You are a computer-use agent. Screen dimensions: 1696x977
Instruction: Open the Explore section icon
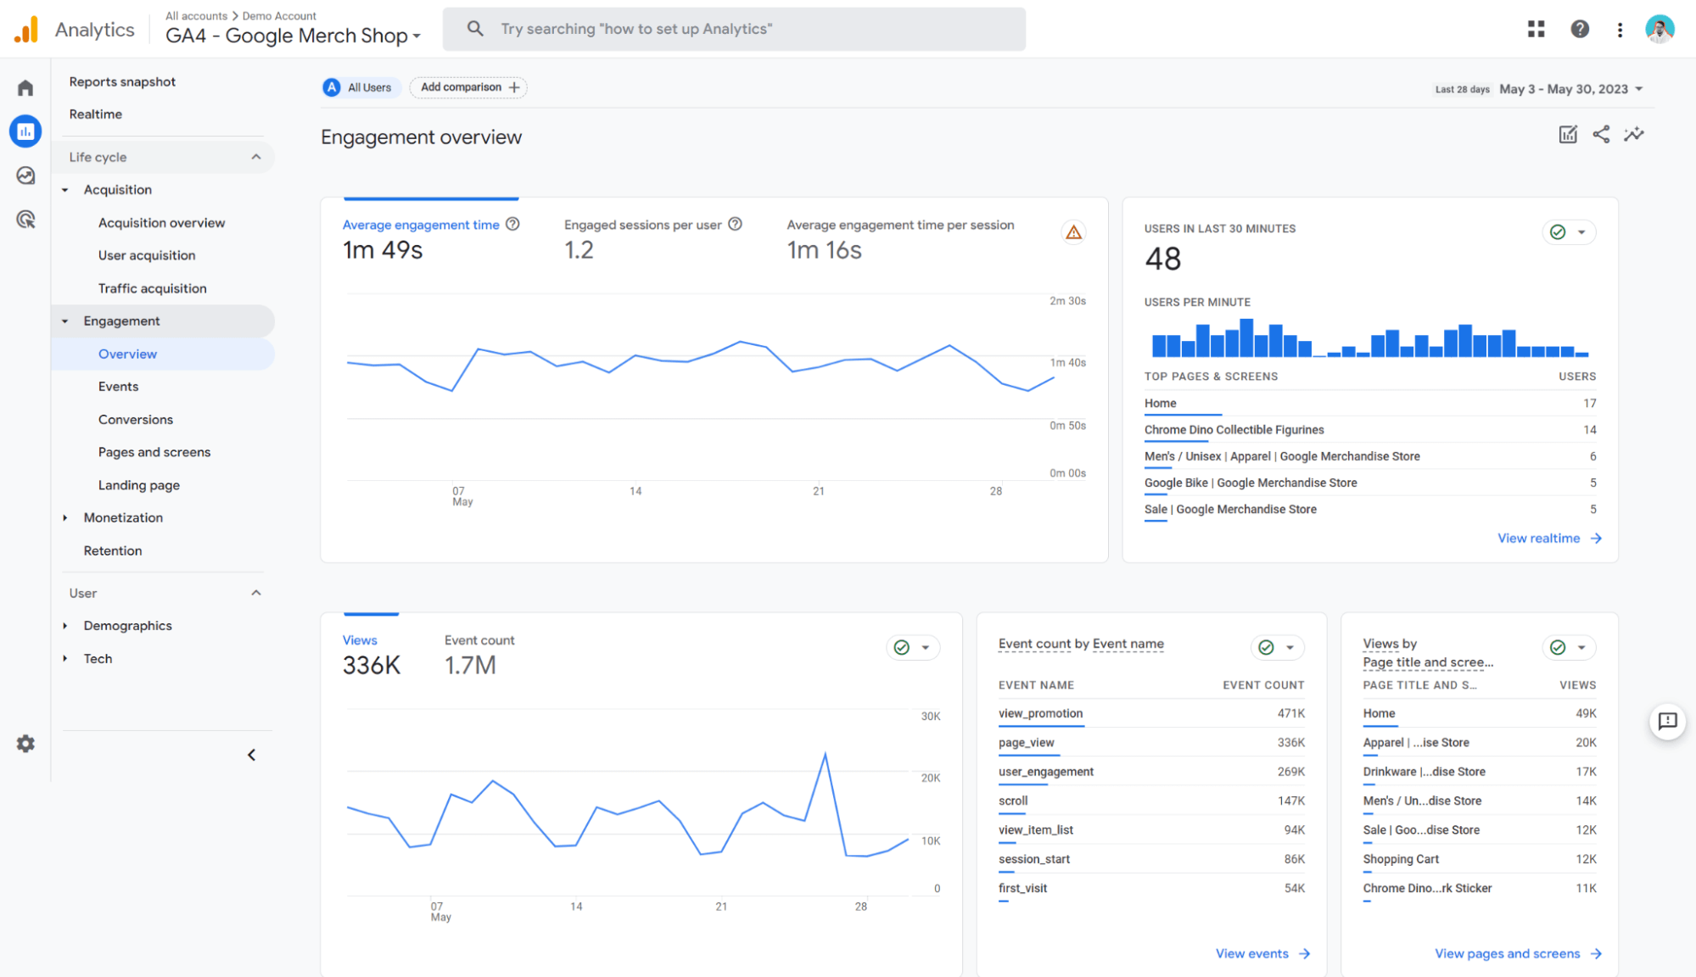(x=25, y=176)
